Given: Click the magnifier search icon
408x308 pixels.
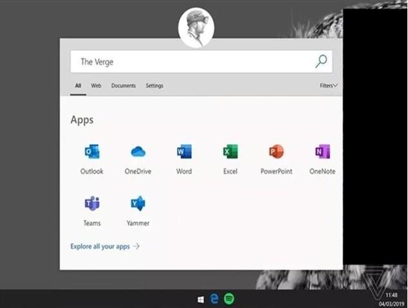Looking at the screenshot, I should tap(320, 62).
